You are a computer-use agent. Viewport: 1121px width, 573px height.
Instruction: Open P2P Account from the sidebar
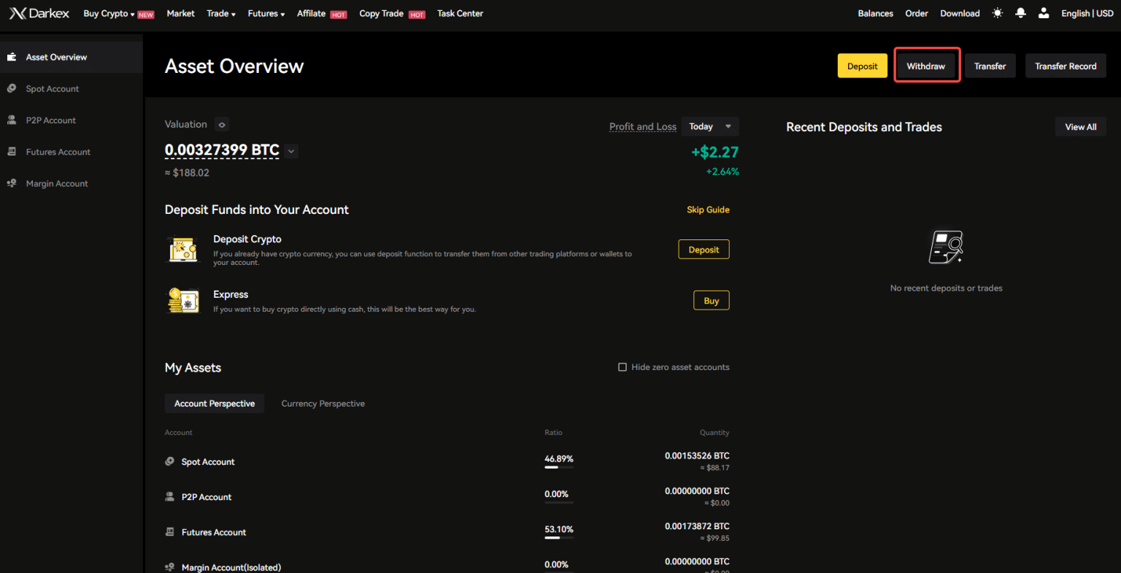tap(51, 120)
